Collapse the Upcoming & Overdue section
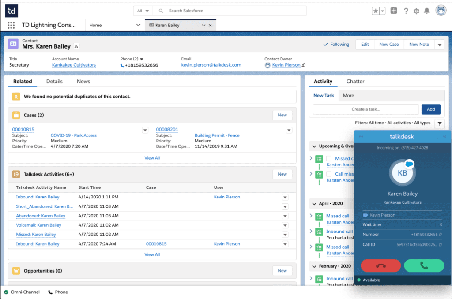 tap(314, 146)
